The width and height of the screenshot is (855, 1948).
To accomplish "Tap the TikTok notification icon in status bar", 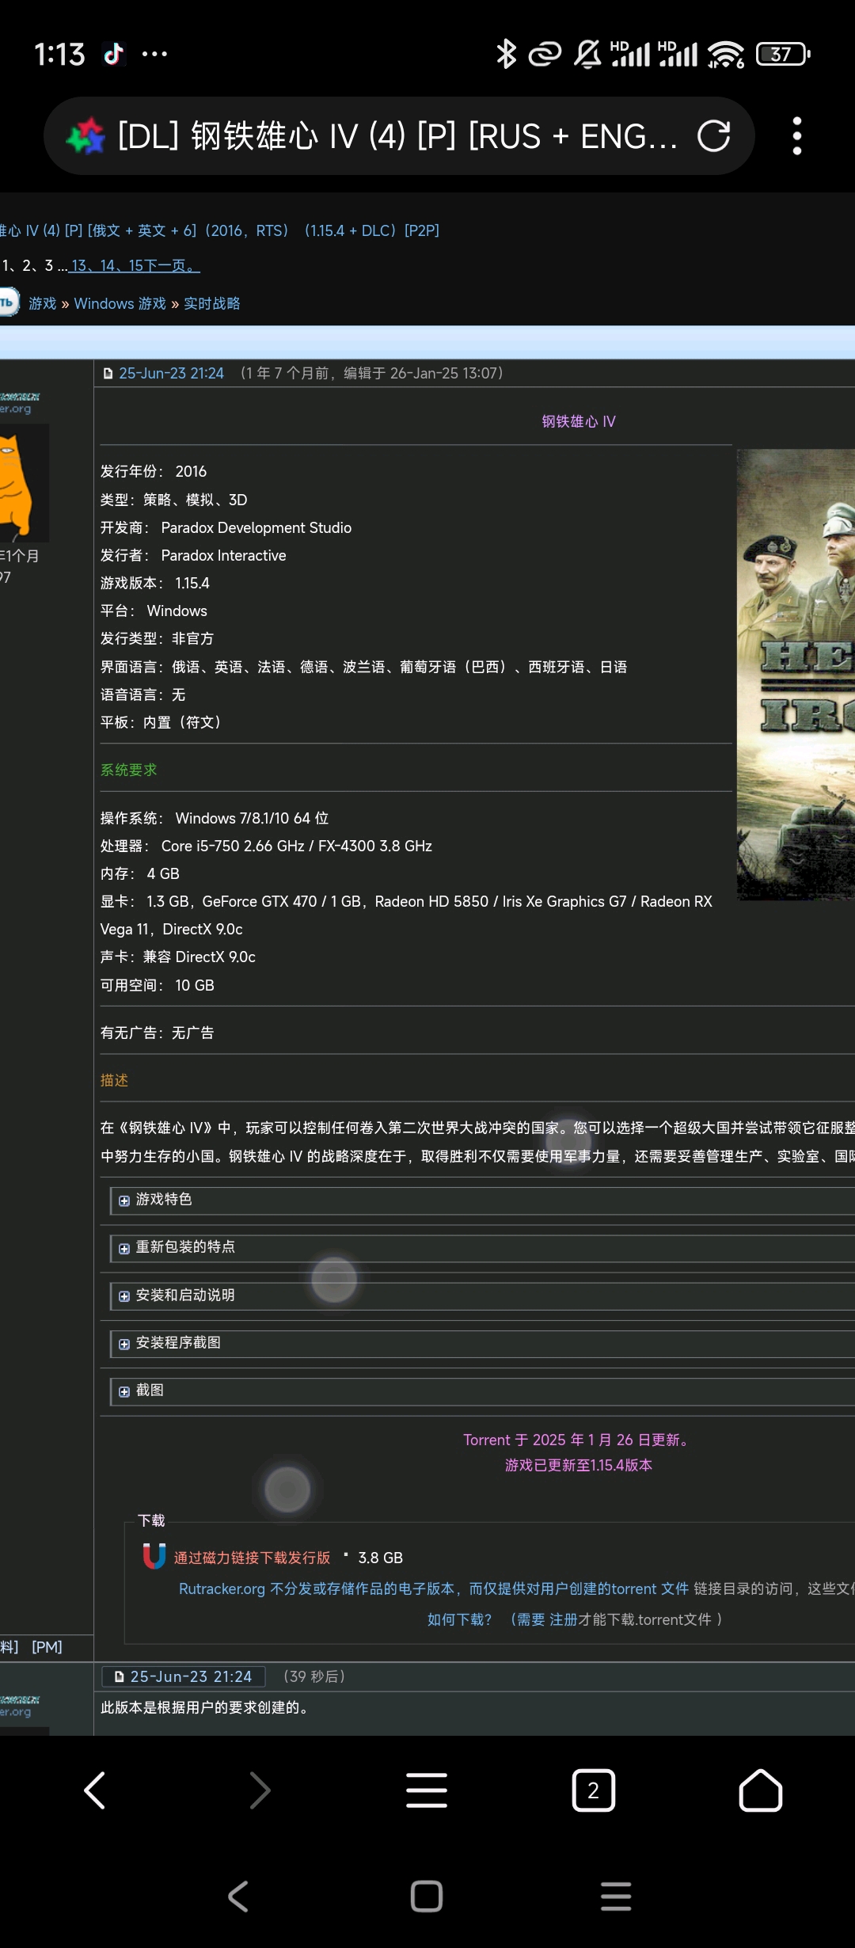I will 114,54.
